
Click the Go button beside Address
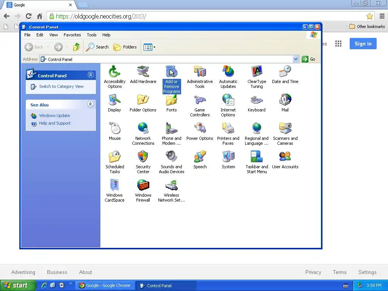coord(308,59)
